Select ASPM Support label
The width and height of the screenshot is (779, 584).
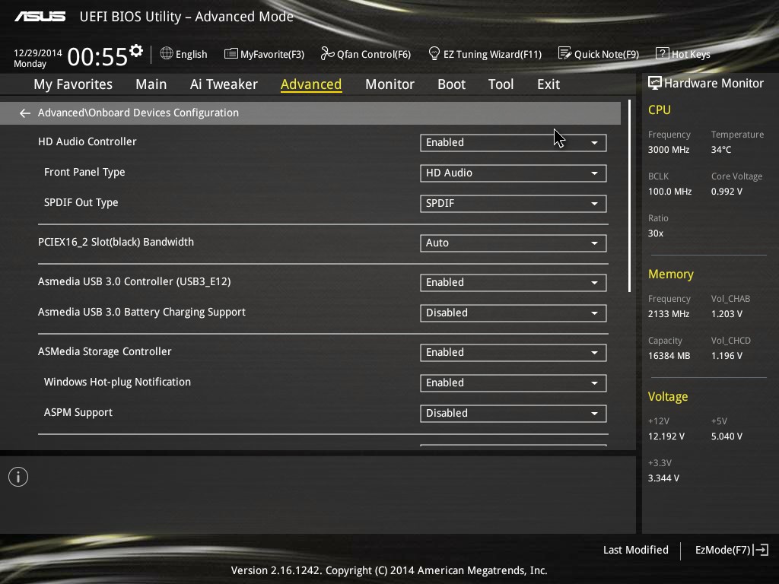click(78, 413)
